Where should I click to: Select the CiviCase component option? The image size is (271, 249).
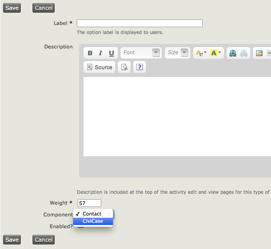tap(93, 221)
